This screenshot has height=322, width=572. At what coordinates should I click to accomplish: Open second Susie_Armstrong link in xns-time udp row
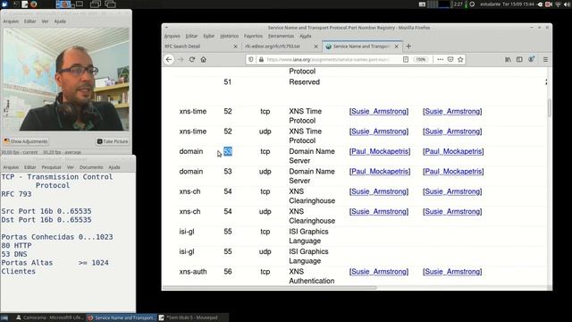(x=452, y=131)
